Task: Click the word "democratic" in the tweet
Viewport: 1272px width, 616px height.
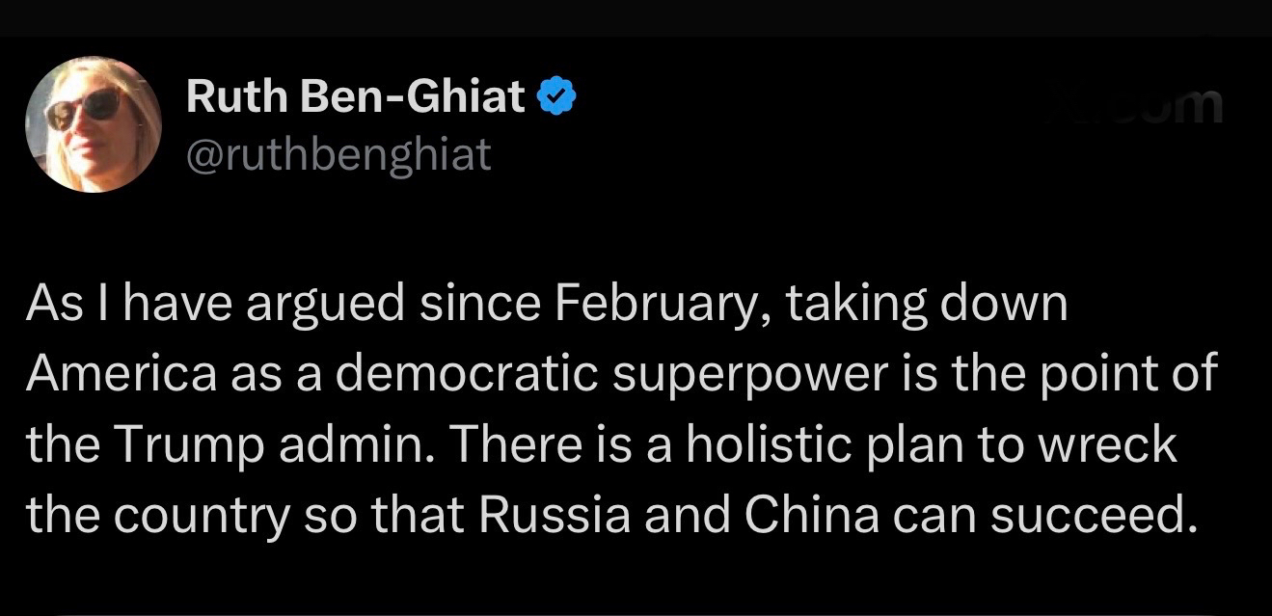Action: click(468, 375)
